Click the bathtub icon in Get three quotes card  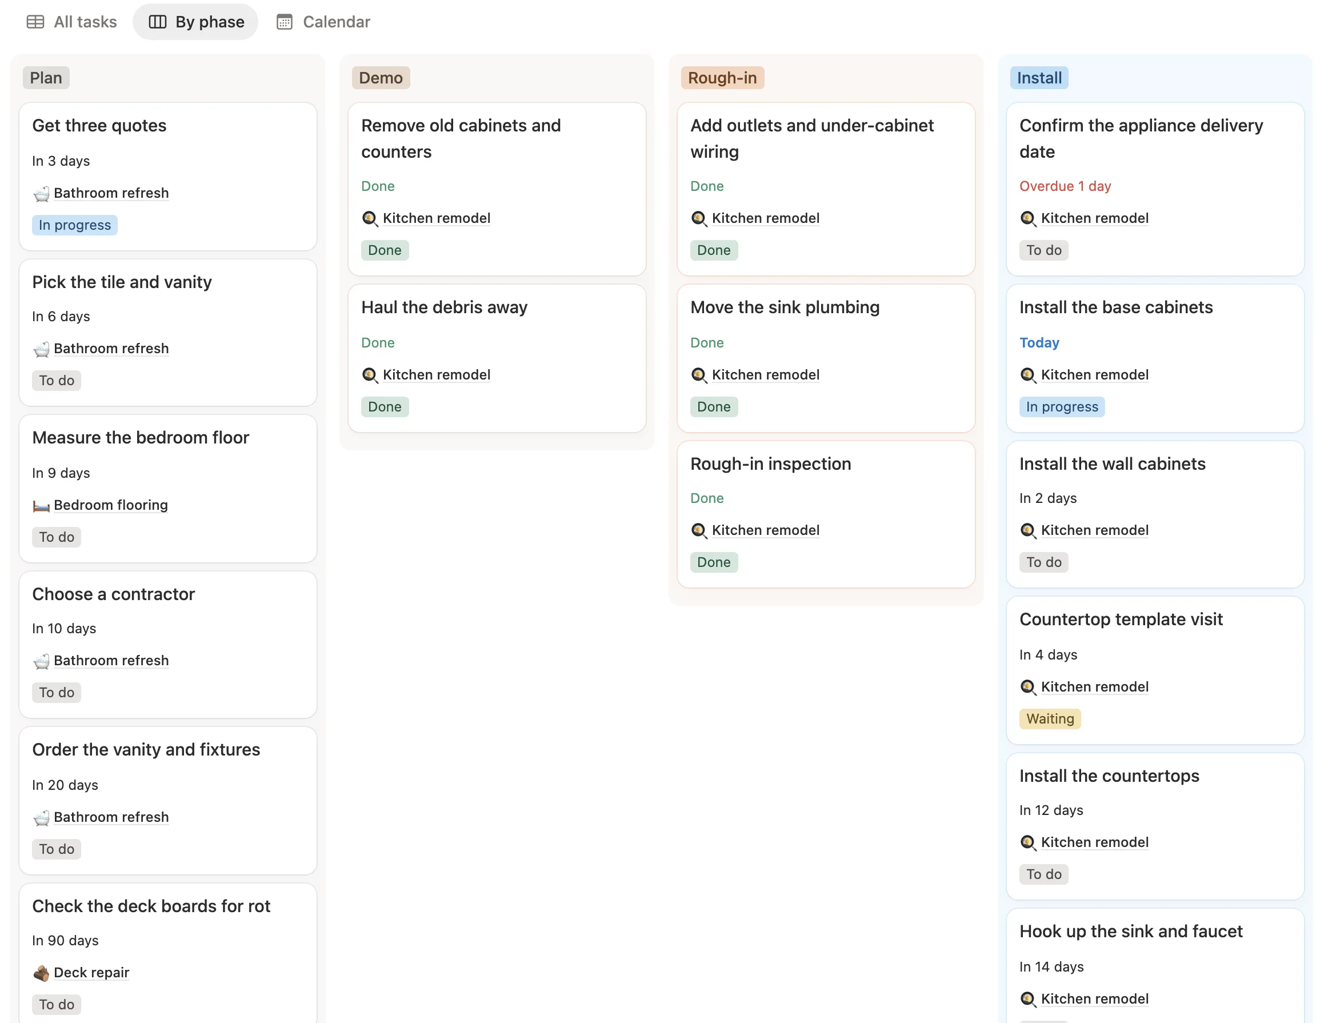pyautogui.click(x=41, y=194)
